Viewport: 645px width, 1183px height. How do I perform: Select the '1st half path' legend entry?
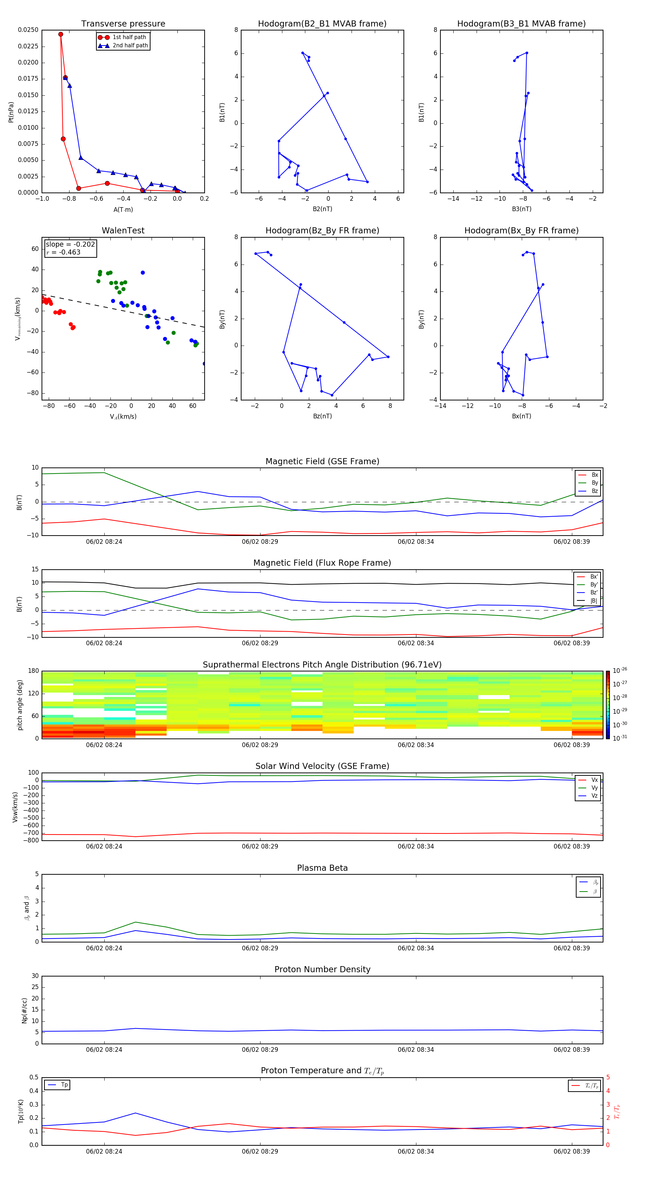(x=123, y=37)
